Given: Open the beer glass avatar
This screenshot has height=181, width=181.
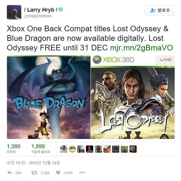Looking at the screenshot, I should [x=107, y=149].
